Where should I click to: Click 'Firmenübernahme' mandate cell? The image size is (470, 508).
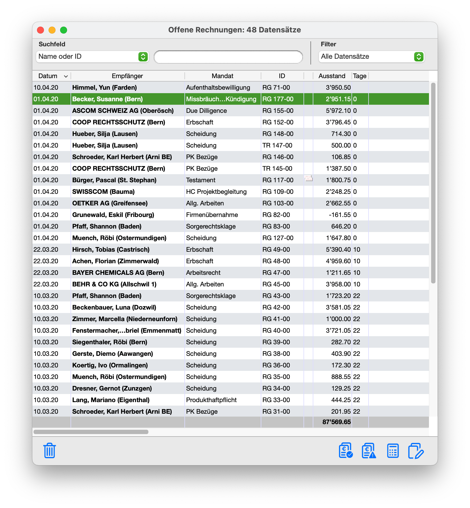click(212, 215)
